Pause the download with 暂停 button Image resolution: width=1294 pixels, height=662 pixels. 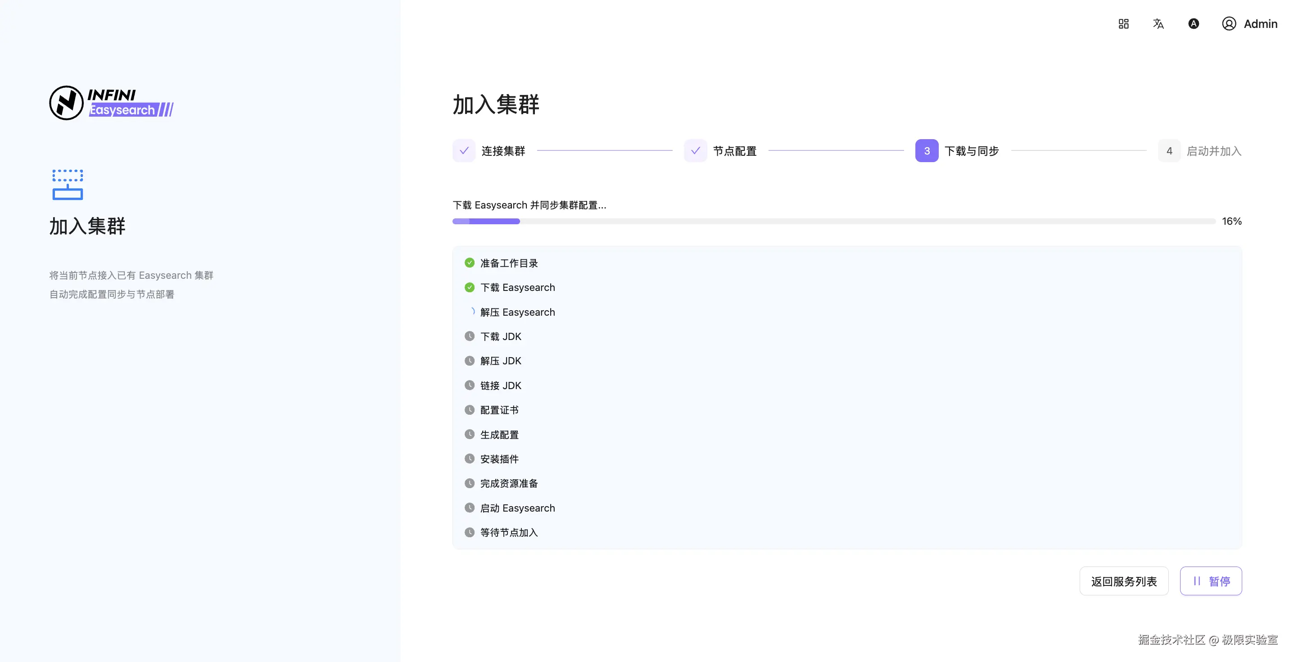coord(1211,580)
